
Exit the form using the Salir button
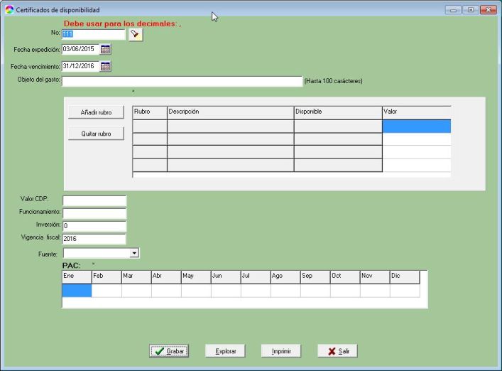pos(337,351)
